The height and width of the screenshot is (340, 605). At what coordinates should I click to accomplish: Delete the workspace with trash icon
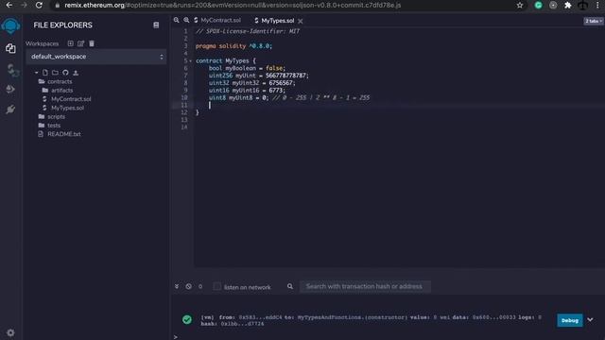[92, 43]
